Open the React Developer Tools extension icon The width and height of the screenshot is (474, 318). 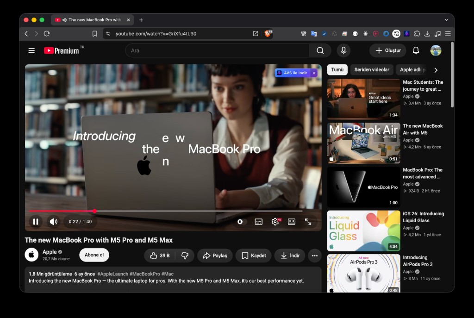[366, 33]
